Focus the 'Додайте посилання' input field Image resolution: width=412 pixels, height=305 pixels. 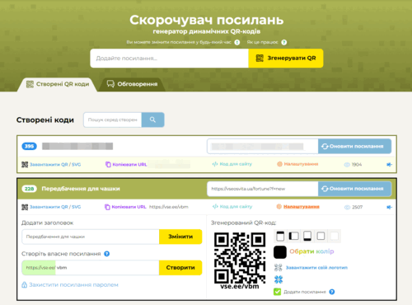169,59
